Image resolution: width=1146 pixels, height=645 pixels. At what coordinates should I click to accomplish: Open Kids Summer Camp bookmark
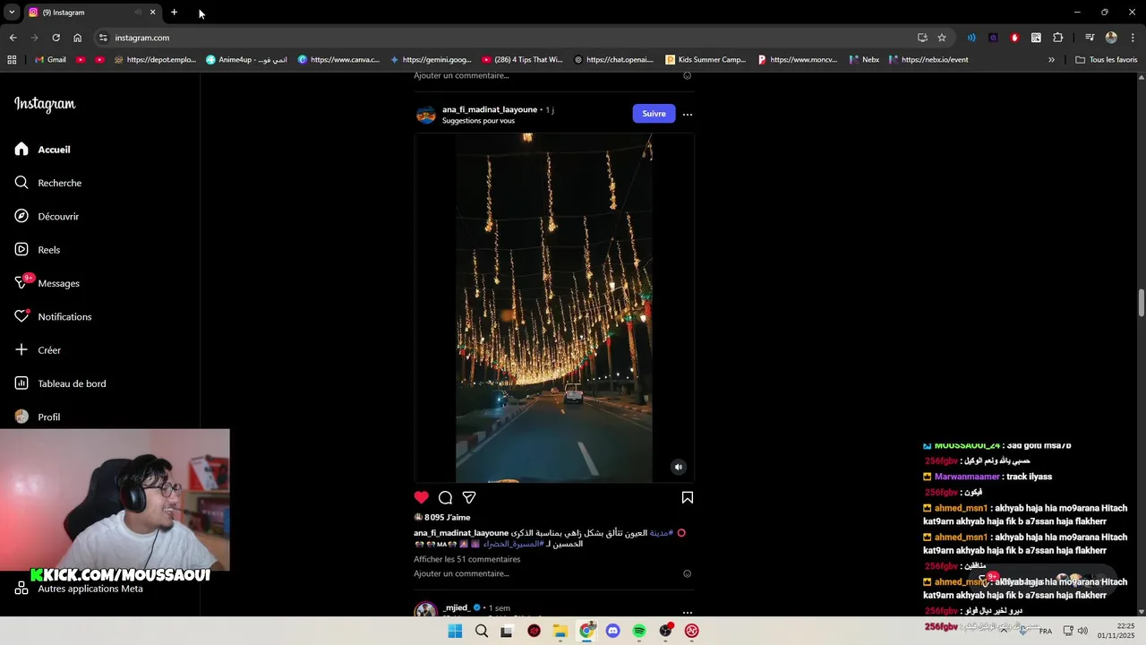tap(706, 60)
